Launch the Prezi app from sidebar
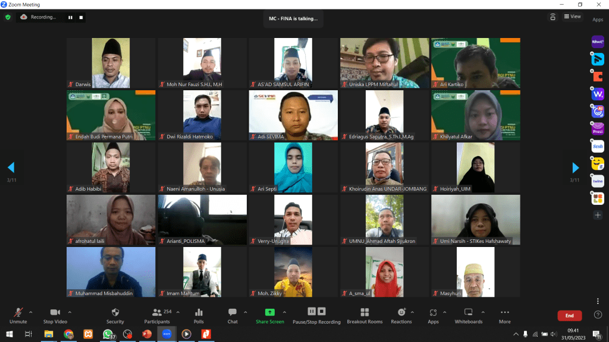Screen dimensions: 609x342 point(598,128)
